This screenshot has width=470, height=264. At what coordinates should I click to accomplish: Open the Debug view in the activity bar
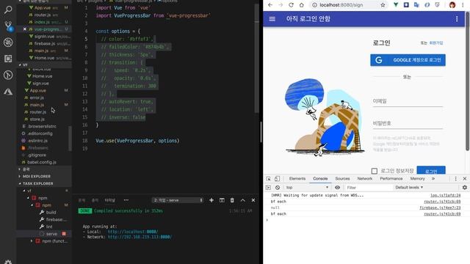click(x=8, y=43)
